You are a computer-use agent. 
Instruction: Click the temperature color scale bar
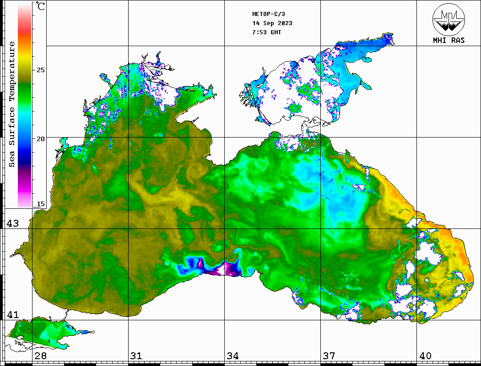25,105
